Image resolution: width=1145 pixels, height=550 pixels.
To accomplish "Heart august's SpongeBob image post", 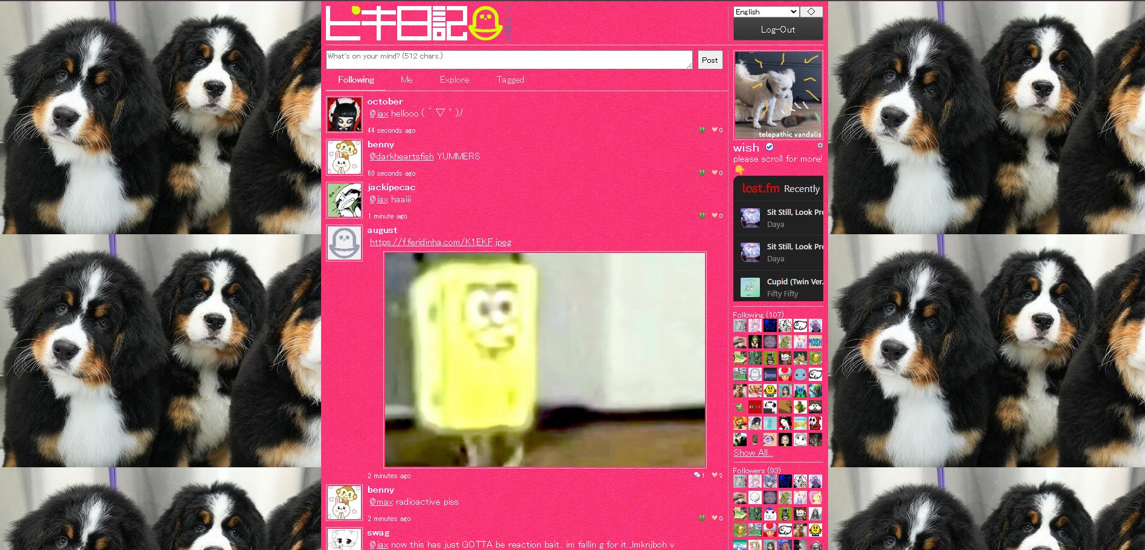I will [x=715, y=475].
